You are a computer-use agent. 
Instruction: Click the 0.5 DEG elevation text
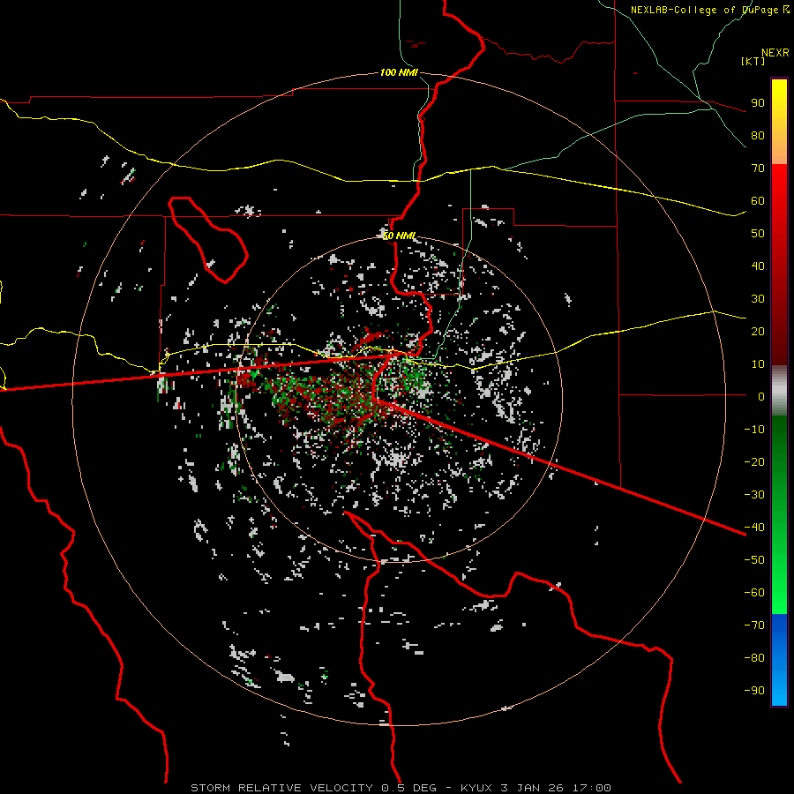pos(415,788)
